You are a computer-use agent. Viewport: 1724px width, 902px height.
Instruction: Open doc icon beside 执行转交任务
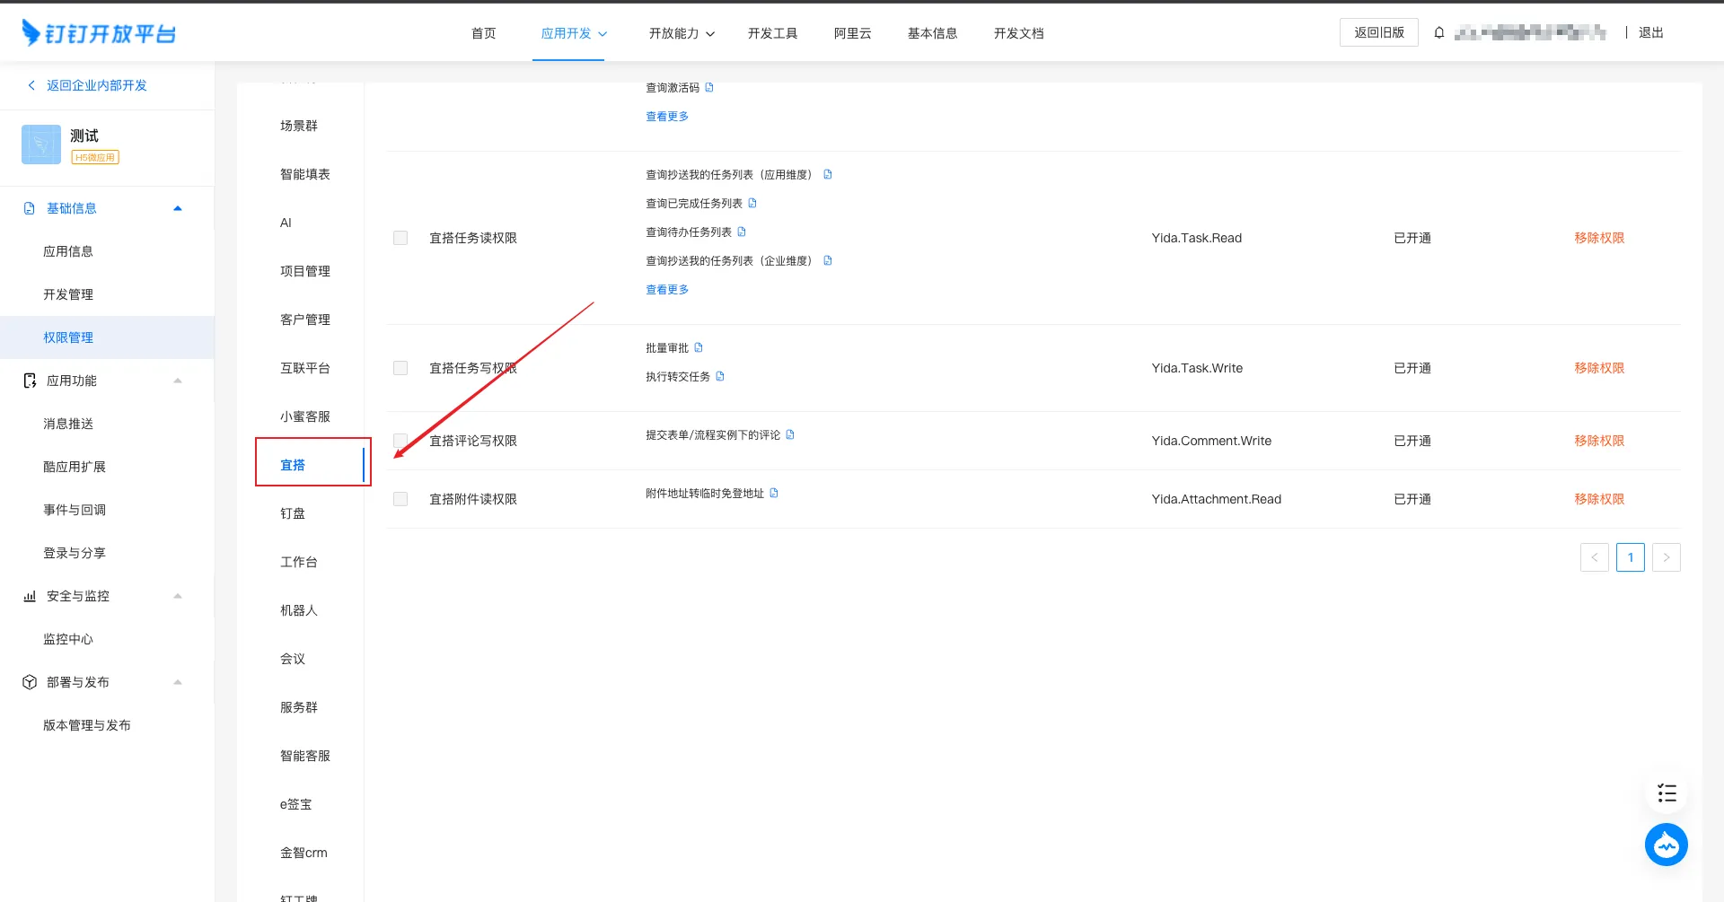point(720,377)
